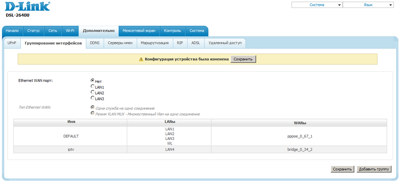Click the pppoe_0_67_1 WAN entry
Viewport: 400px width, 182px height.
coord(300,136)
